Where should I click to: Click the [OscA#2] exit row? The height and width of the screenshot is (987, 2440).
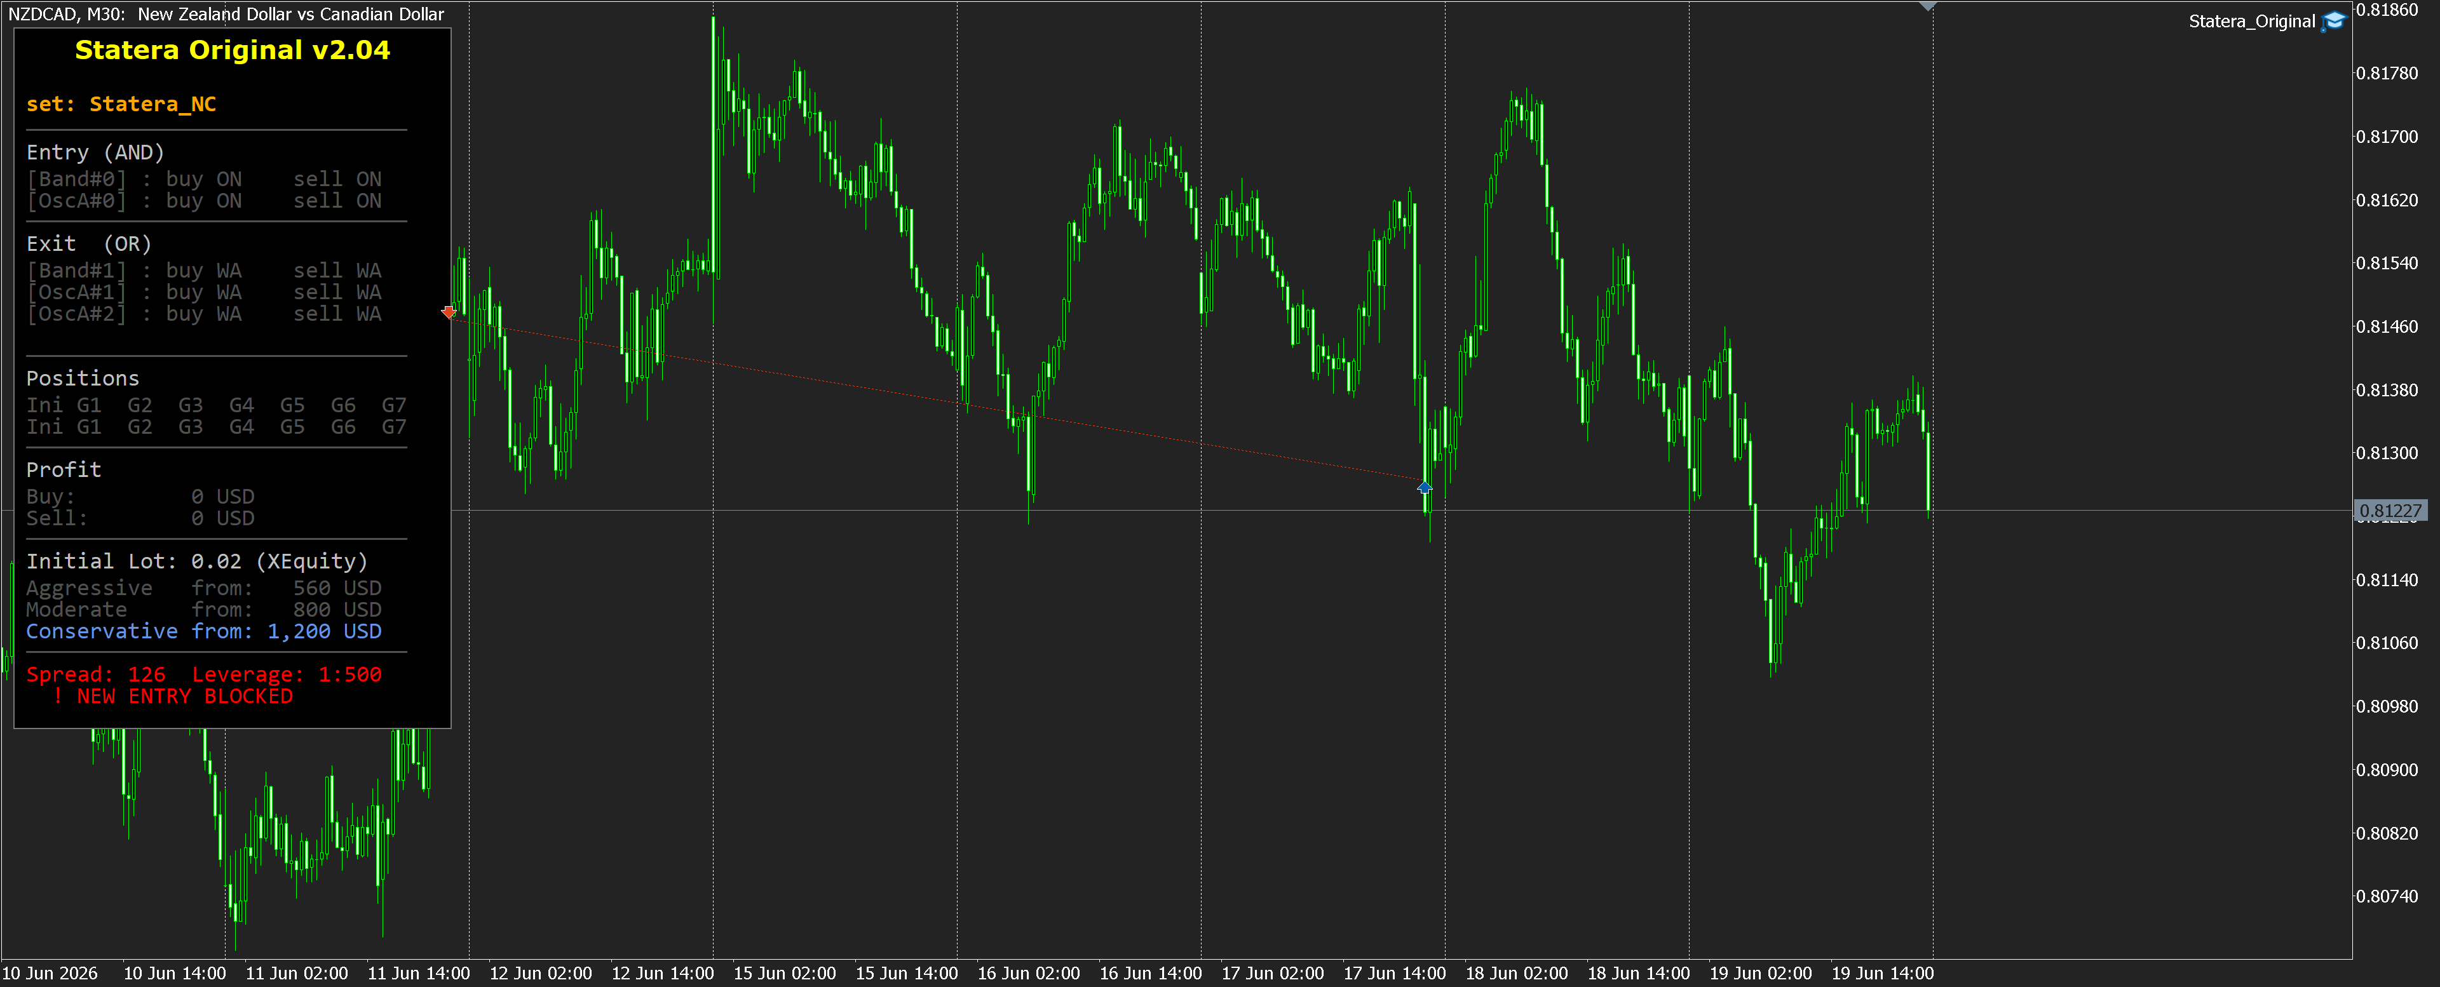click(203, 314)
